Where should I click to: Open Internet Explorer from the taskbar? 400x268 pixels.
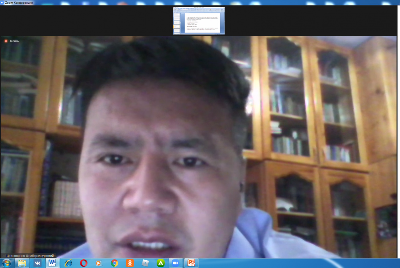tap(68, 263)
